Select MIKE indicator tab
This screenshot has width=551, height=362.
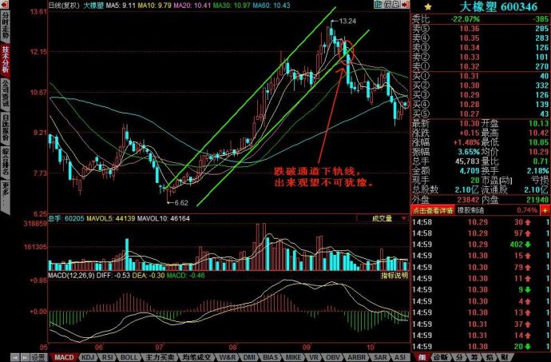coord(293,357)
